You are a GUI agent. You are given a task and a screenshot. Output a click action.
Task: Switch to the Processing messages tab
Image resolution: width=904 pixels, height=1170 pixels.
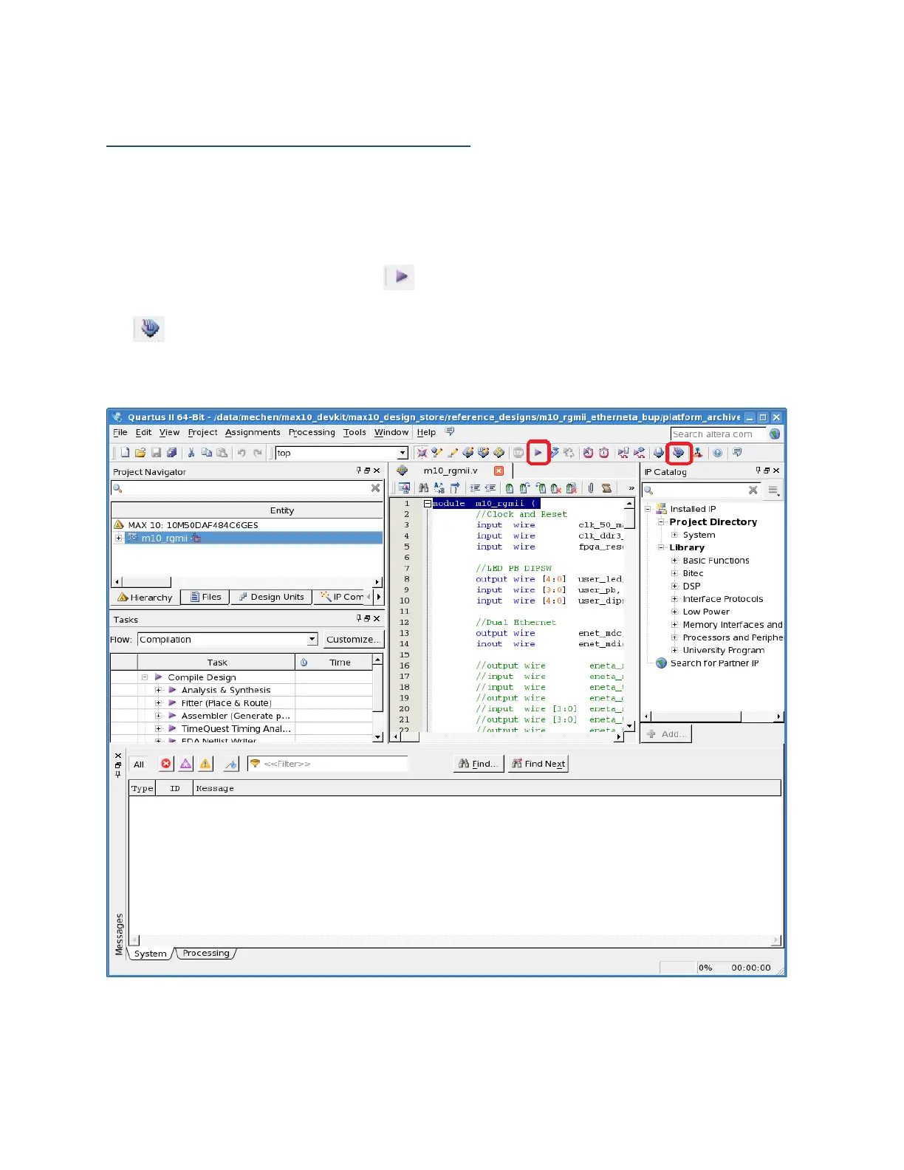point(206,954)
